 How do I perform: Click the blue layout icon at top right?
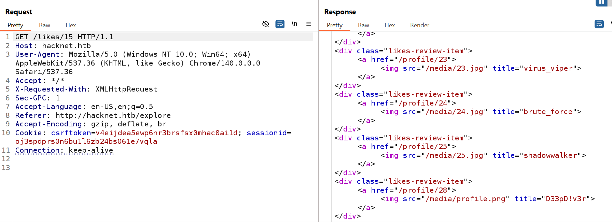[x=601, y=3]
